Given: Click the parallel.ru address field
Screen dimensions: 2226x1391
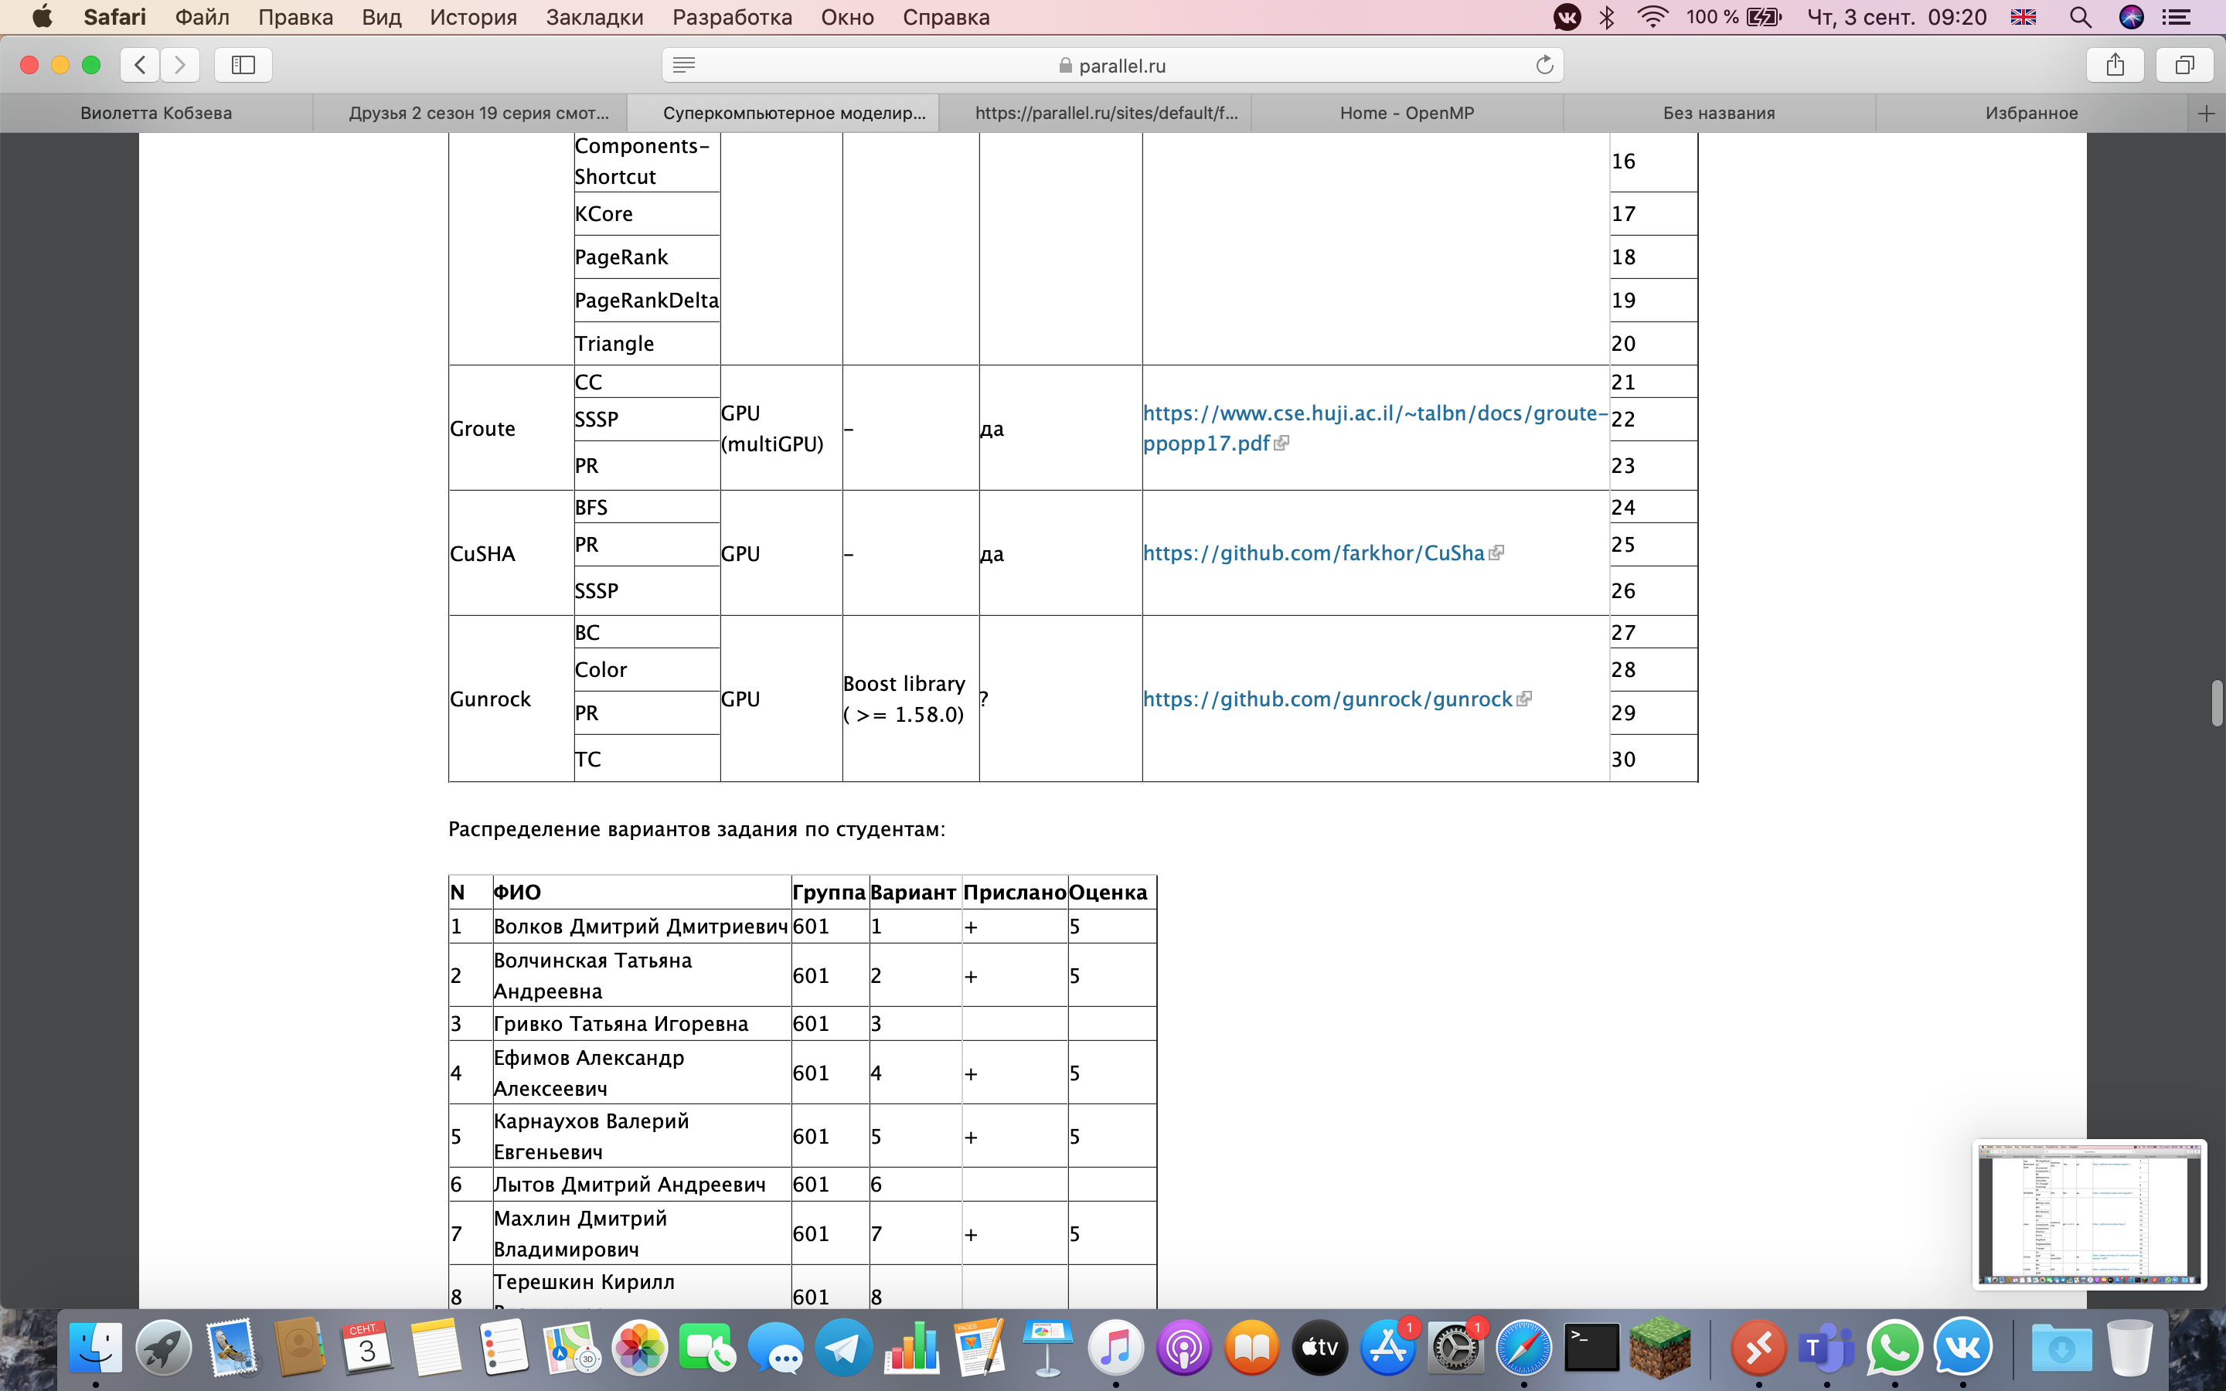Looking at the screenshot, I should [1112, 64].
